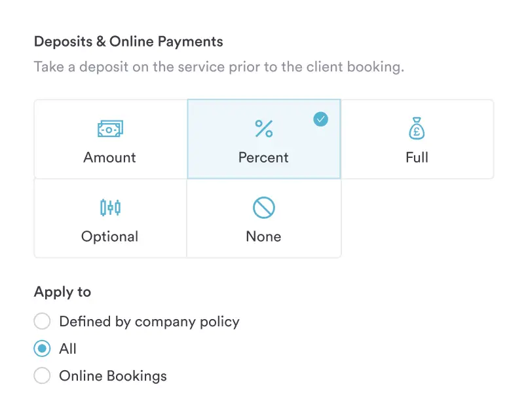Click the blue checkmark badge on Percent
Viewport: 528px width, 416px height.
pyautogui.click(x=320, y=119)
